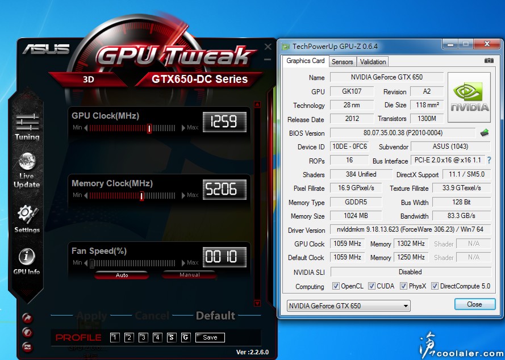The height and width of the screenshot is (360, 505).
Task: Click the red monitoring graph icon
Action: [x=27, y=347]
